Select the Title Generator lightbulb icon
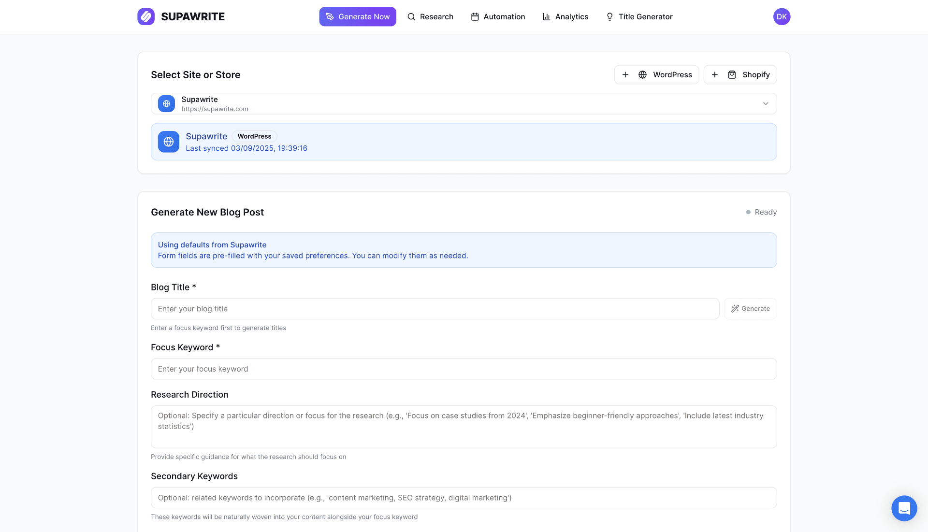The image size is (928, 532). click(x=609, y=16)
